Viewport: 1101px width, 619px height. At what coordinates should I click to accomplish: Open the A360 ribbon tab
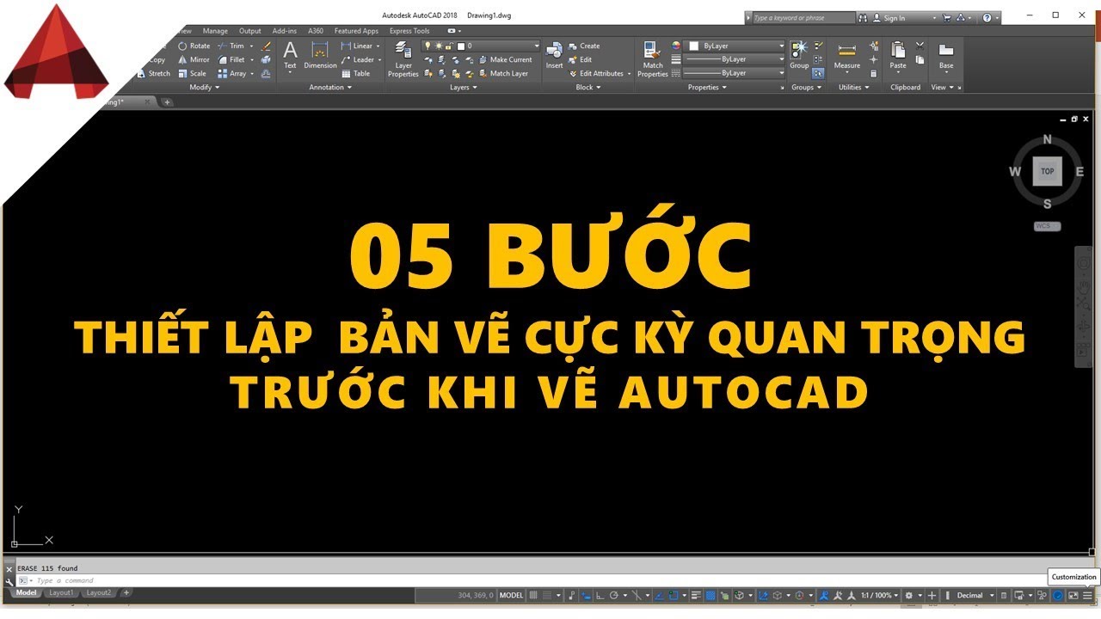(316, 31)
